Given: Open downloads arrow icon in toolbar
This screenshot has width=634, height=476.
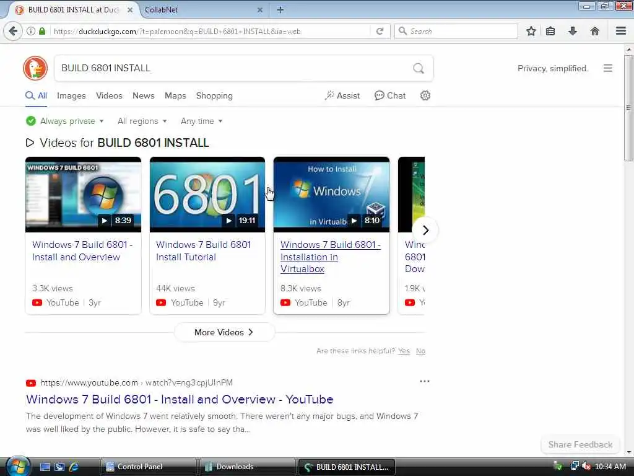Looking at the screenshot, I should click(573, 31).
